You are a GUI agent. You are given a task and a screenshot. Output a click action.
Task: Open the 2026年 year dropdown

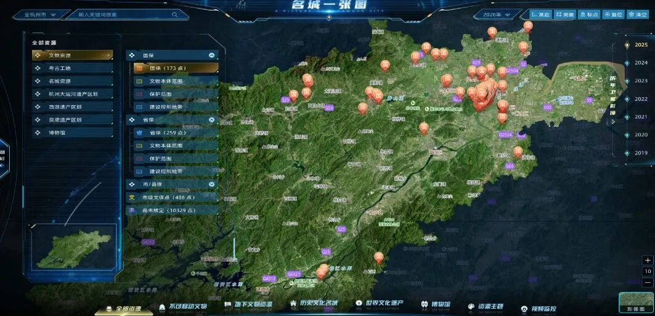tap(497, 15)
